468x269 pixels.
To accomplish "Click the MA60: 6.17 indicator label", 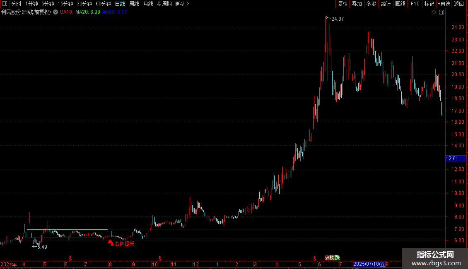I will (115, 12).
